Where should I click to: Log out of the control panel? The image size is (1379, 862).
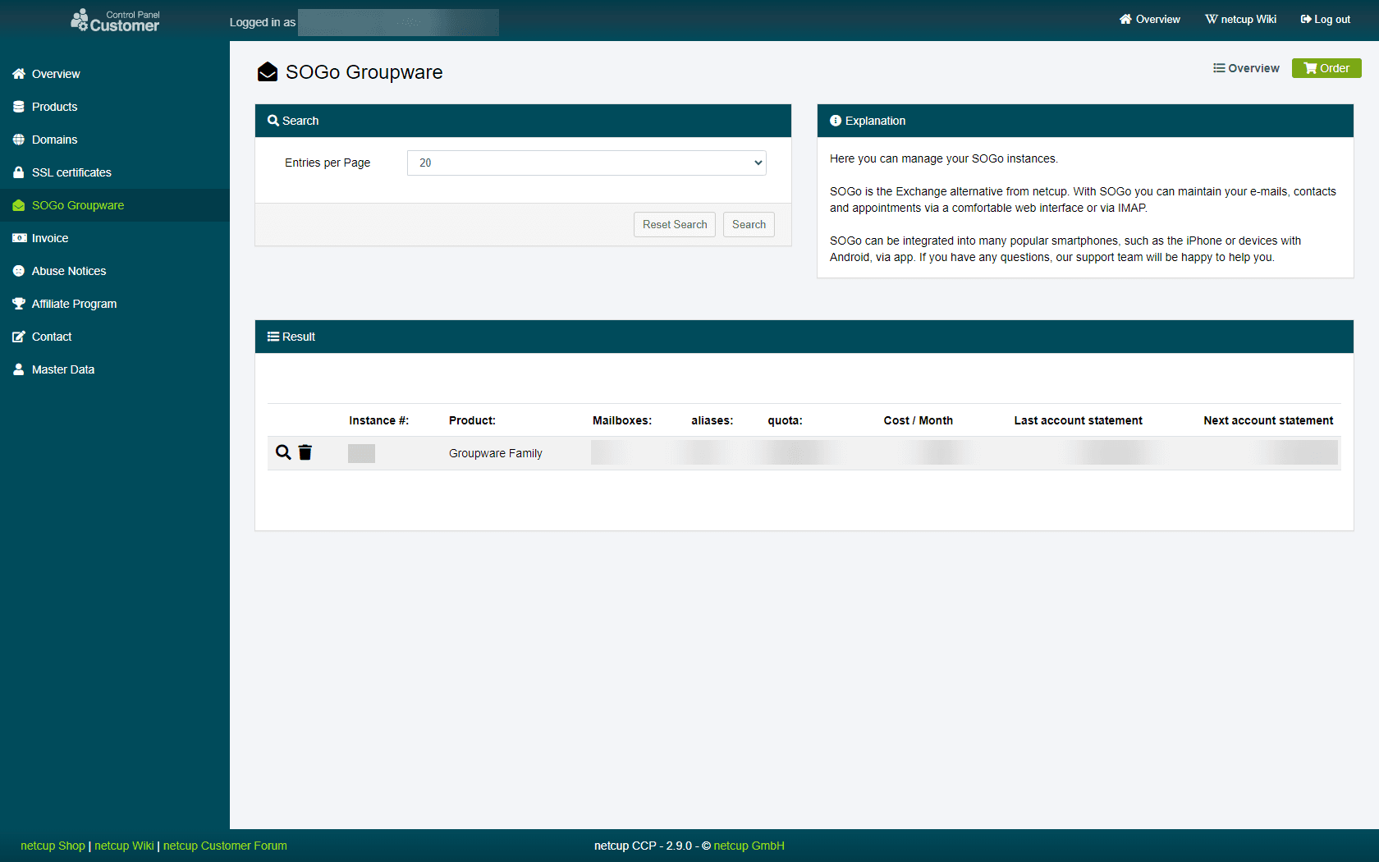(x=1325, y=19)
